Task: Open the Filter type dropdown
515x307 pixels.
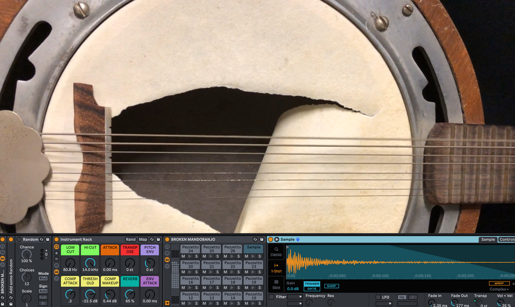Action: pos(295,297)
